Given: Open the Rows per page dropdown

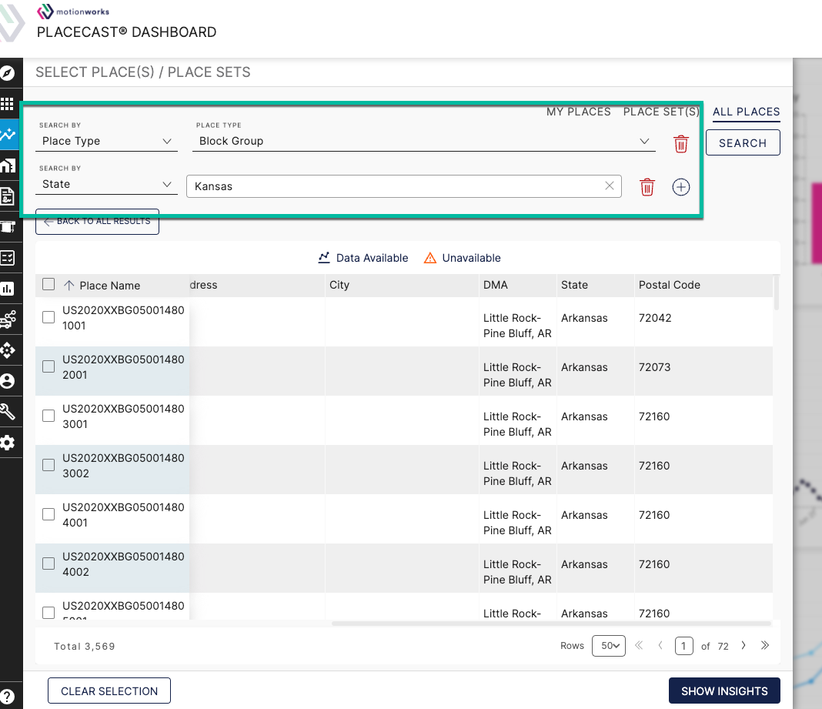Looking at the screenshot, I should (x=609, y=646).
